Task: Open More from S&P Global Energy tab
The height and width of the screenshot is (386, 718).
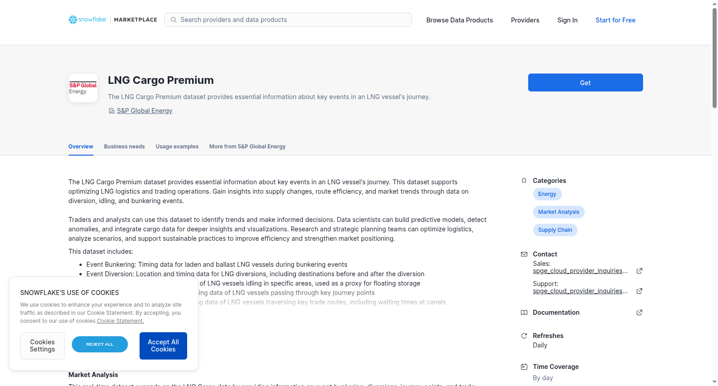Action: (247, 147)
